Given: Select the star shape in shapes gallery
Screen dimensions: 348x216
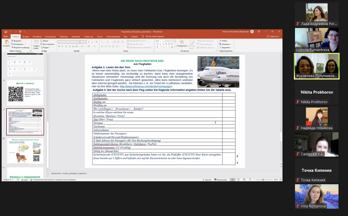Looking at the screenshot, I should [172, 47].
